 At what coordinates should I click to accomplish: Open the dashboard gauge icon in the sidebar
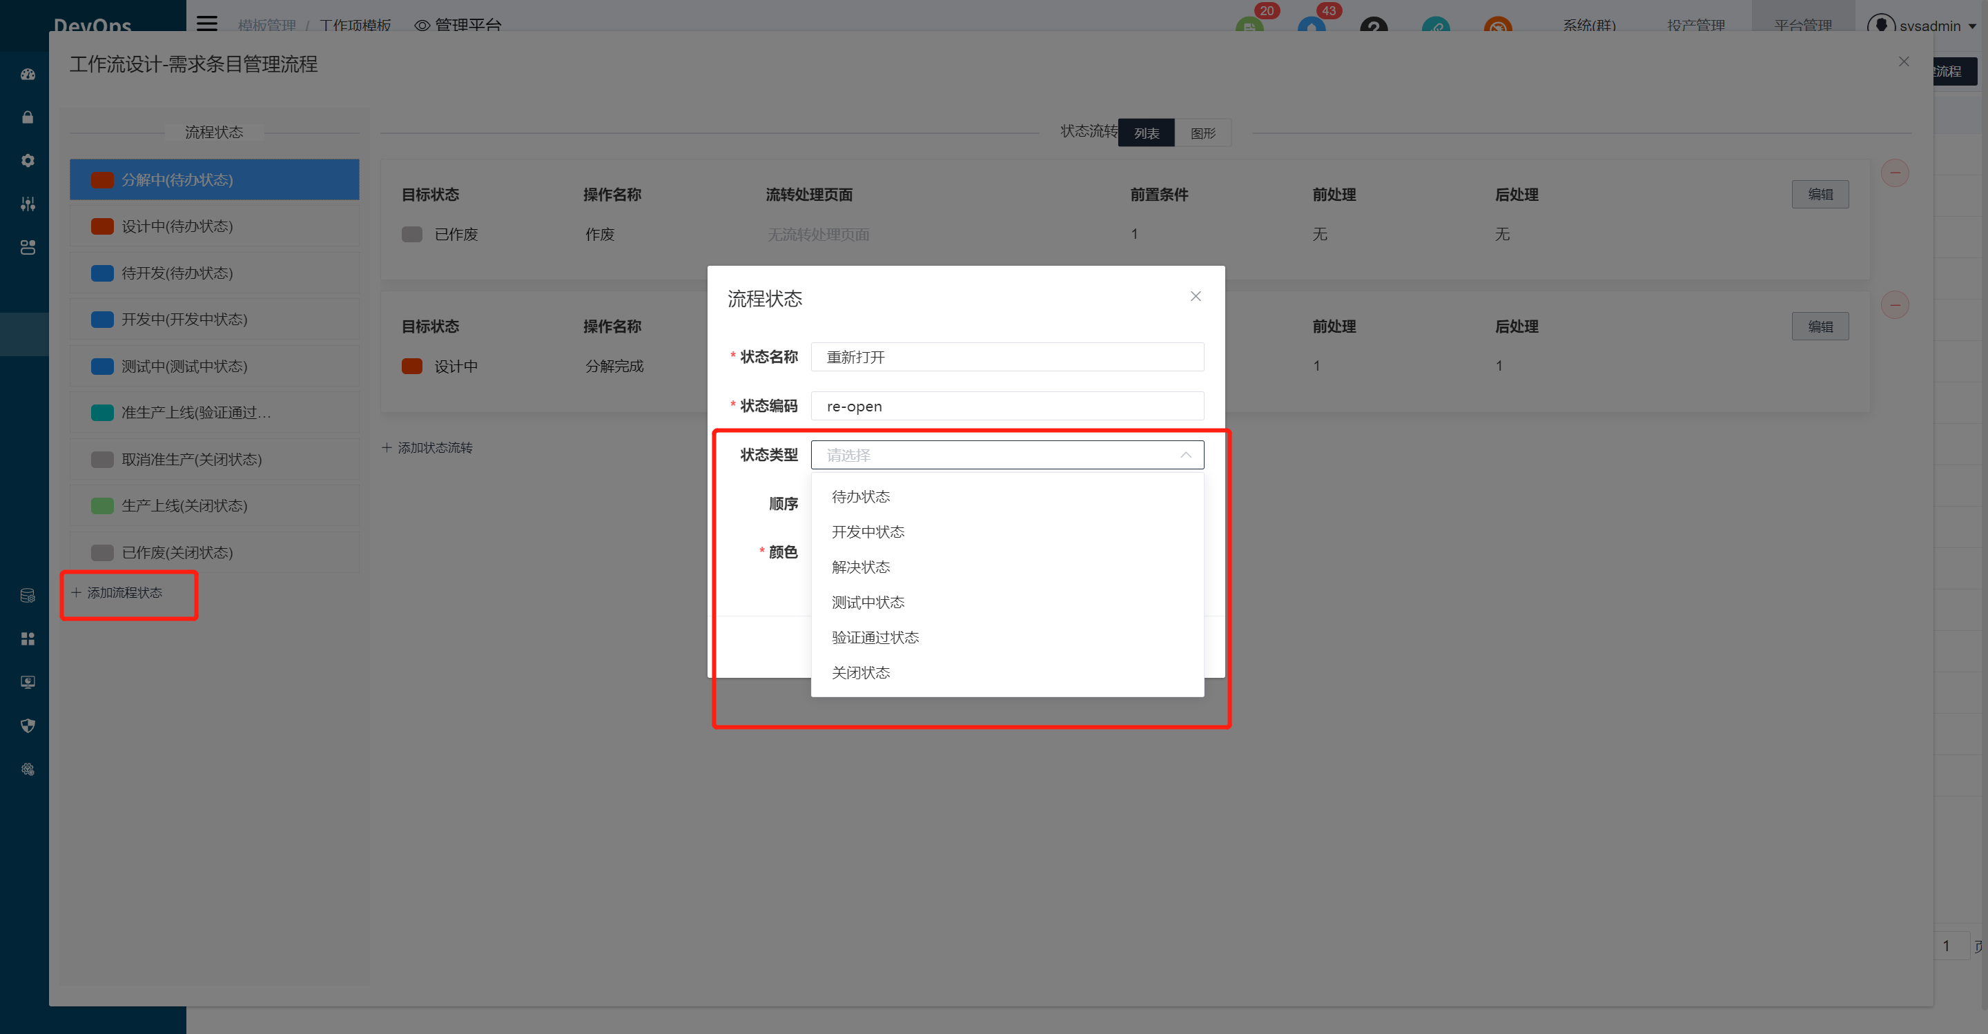coord(28,74)
